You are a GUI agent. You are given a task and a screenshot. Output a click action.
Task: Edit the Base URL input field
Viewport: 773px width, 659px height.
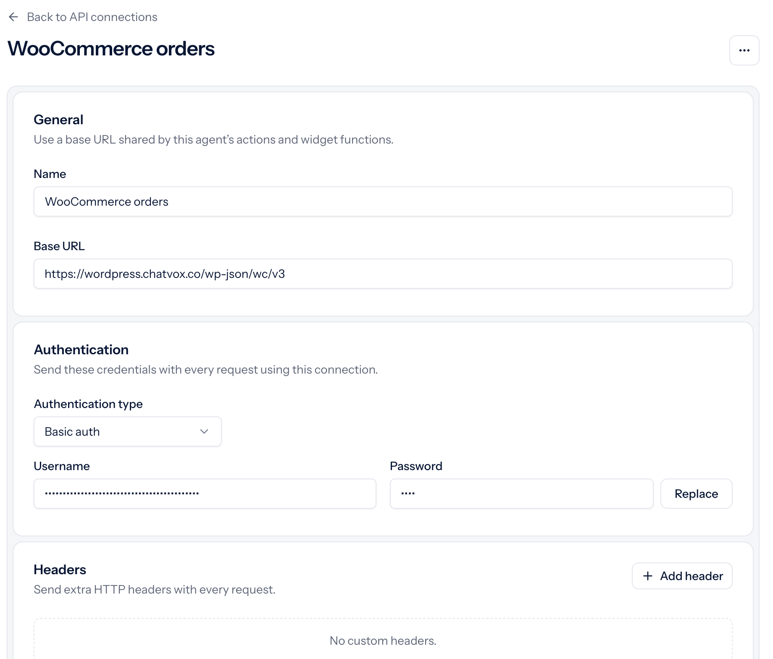click(383, 274)
